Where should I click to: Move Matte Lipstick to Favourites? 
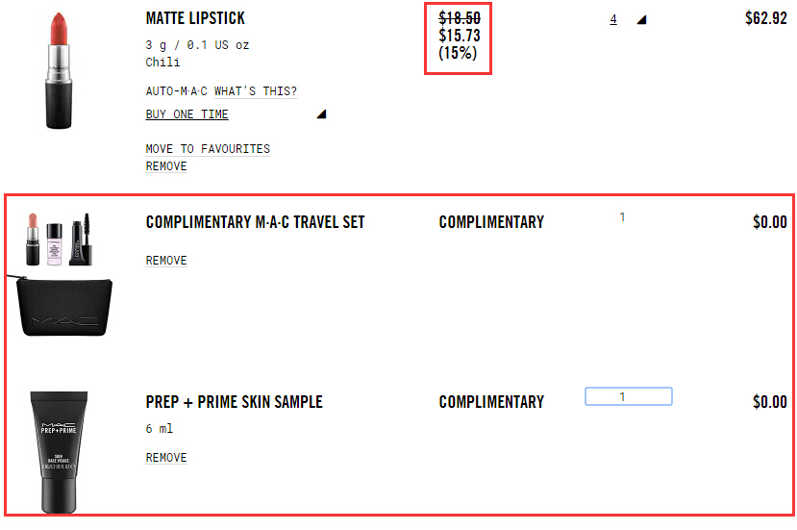coord(208,149)
